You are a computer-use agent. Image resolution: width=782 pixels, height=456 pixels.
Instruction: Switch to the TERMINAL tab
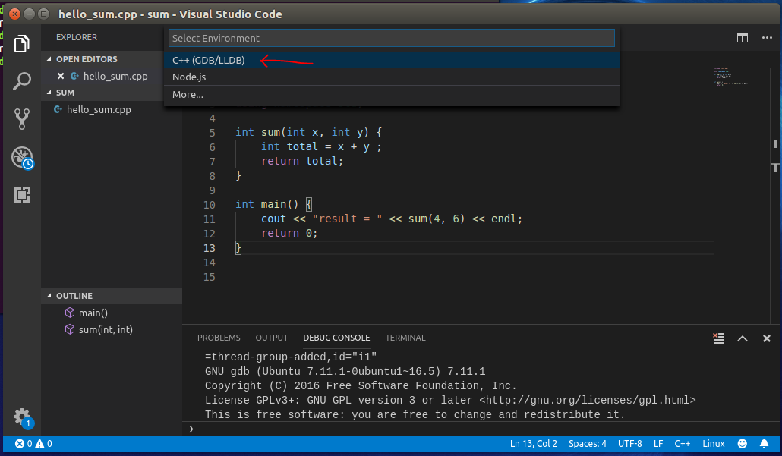(405, 338)
